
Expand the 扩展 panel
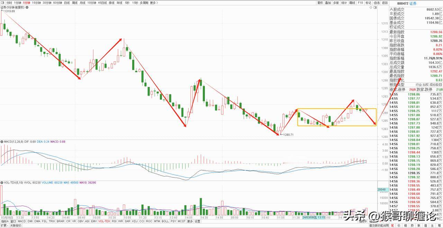(x=4, y=226)
